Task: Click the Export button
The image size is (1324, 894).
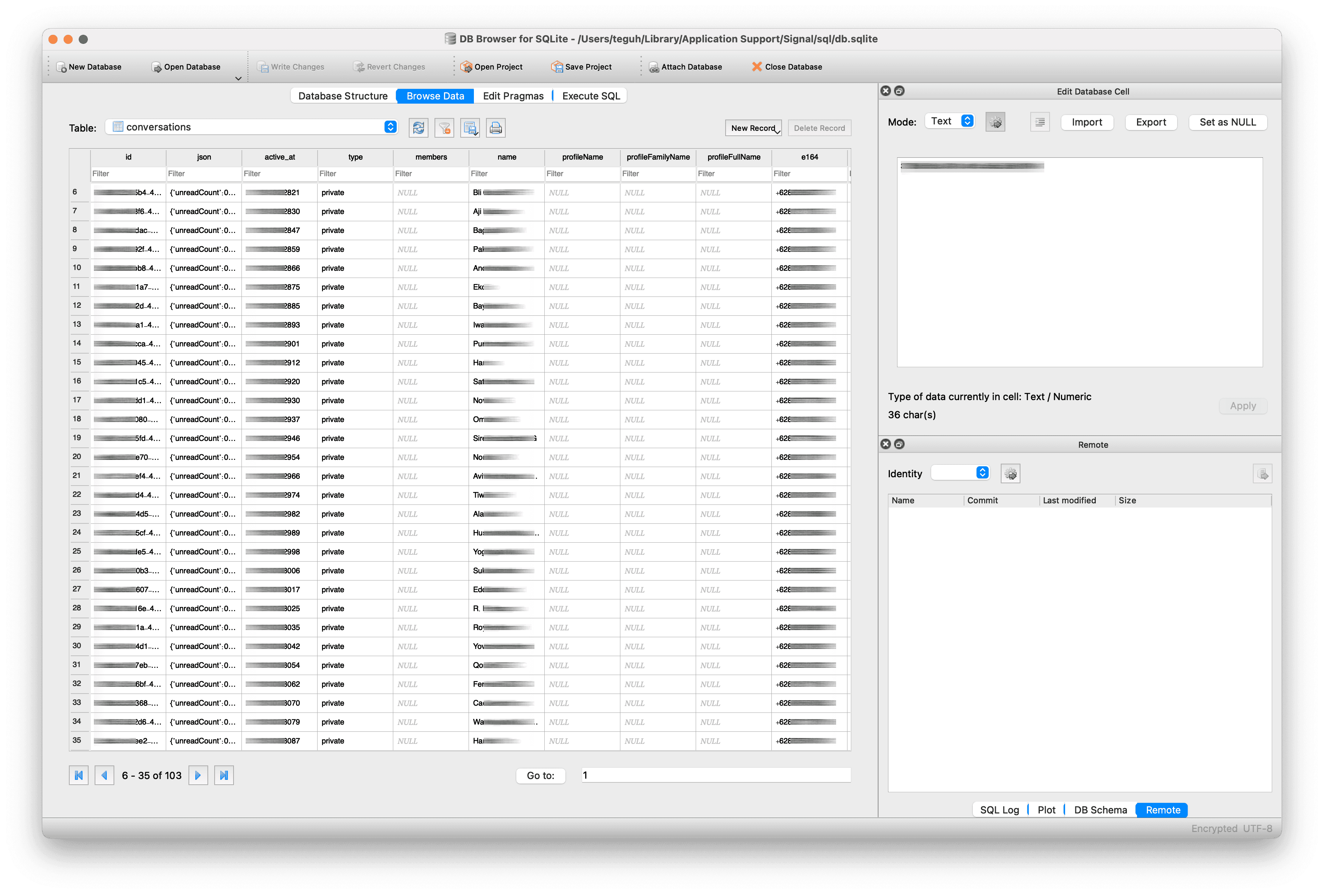Action: [x=1151, y=123]
